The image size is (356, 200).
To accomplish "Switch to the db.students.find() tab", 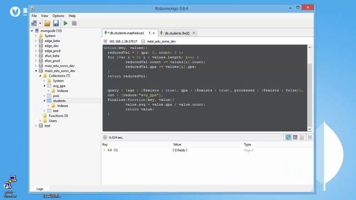I will 177,33.
